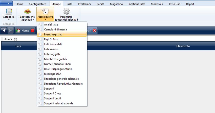Screen dimensions: 215x113
Task: Close the open tab with red X
Action: [x=95, y=30]
